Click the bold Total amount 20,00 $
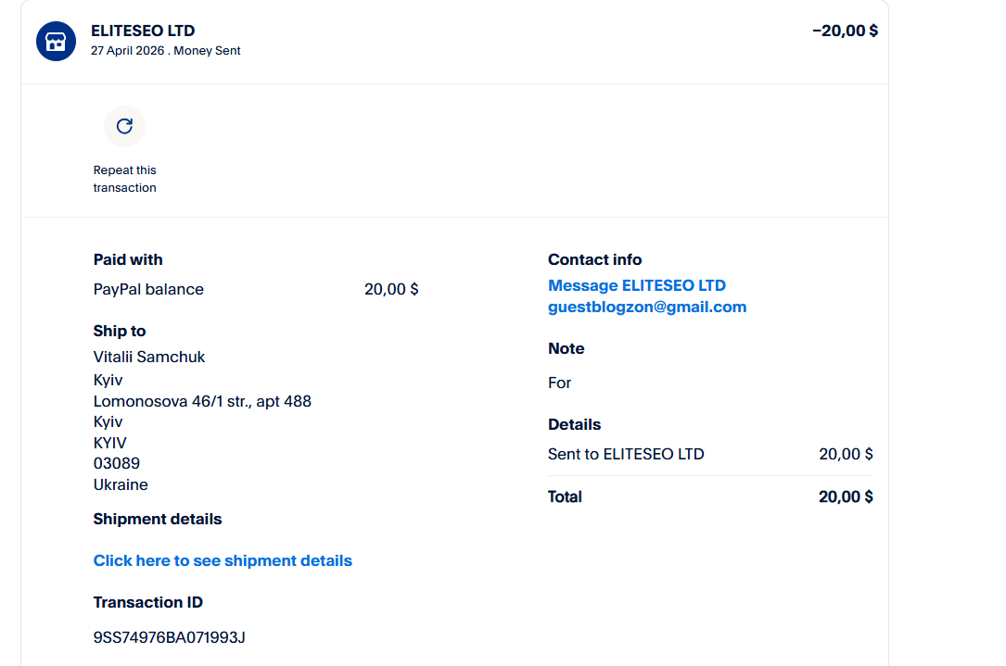Viewport: 1006px width, 666px height. point(846,496)
